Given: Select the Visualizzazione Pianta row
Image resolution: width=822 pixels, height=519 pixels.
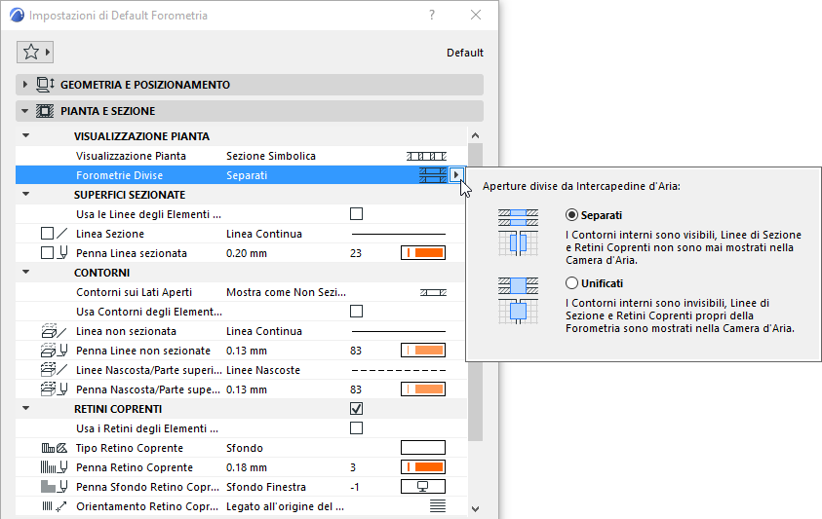Looking at the screenshot, I should click(x=241, y=156).
